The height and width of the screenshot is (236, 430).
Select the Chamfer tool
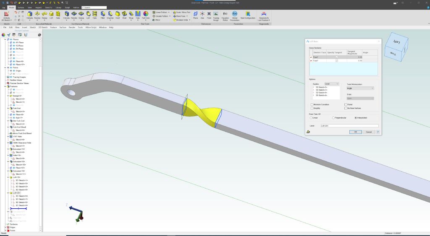point(110,15)
